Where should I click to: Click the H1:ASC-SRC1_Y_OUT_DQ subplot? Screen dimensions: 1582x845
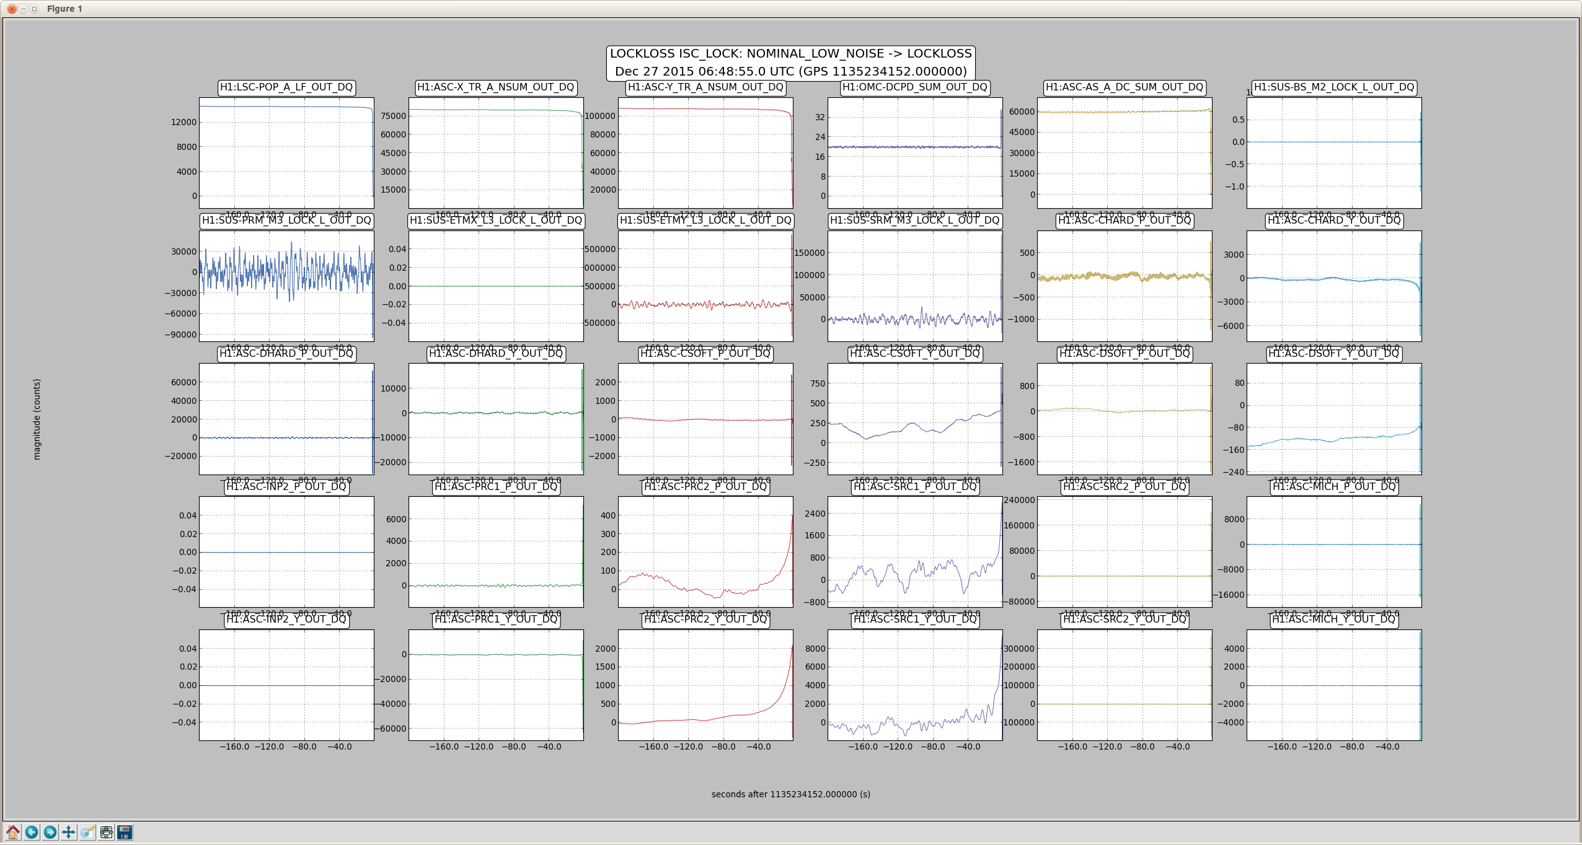tap(915, 685)
